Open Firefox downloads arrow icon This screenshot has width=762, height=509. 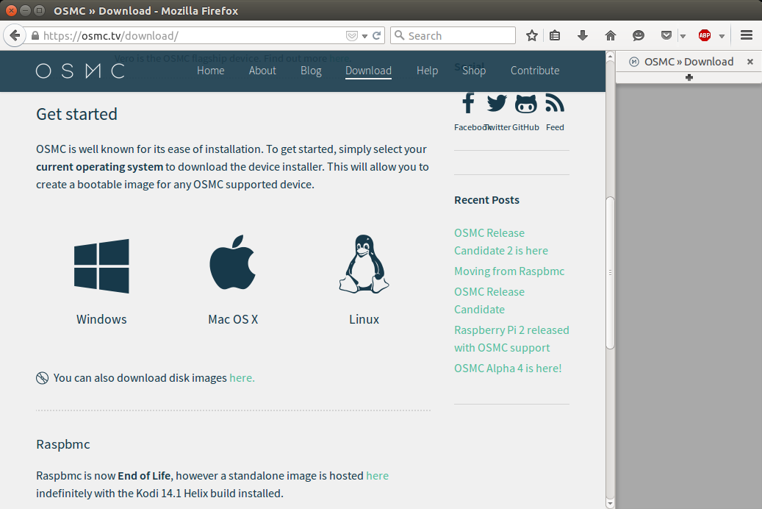[583, 35]
